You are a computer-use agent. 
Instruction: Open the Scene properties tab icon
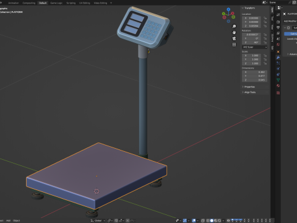point(278,39)
